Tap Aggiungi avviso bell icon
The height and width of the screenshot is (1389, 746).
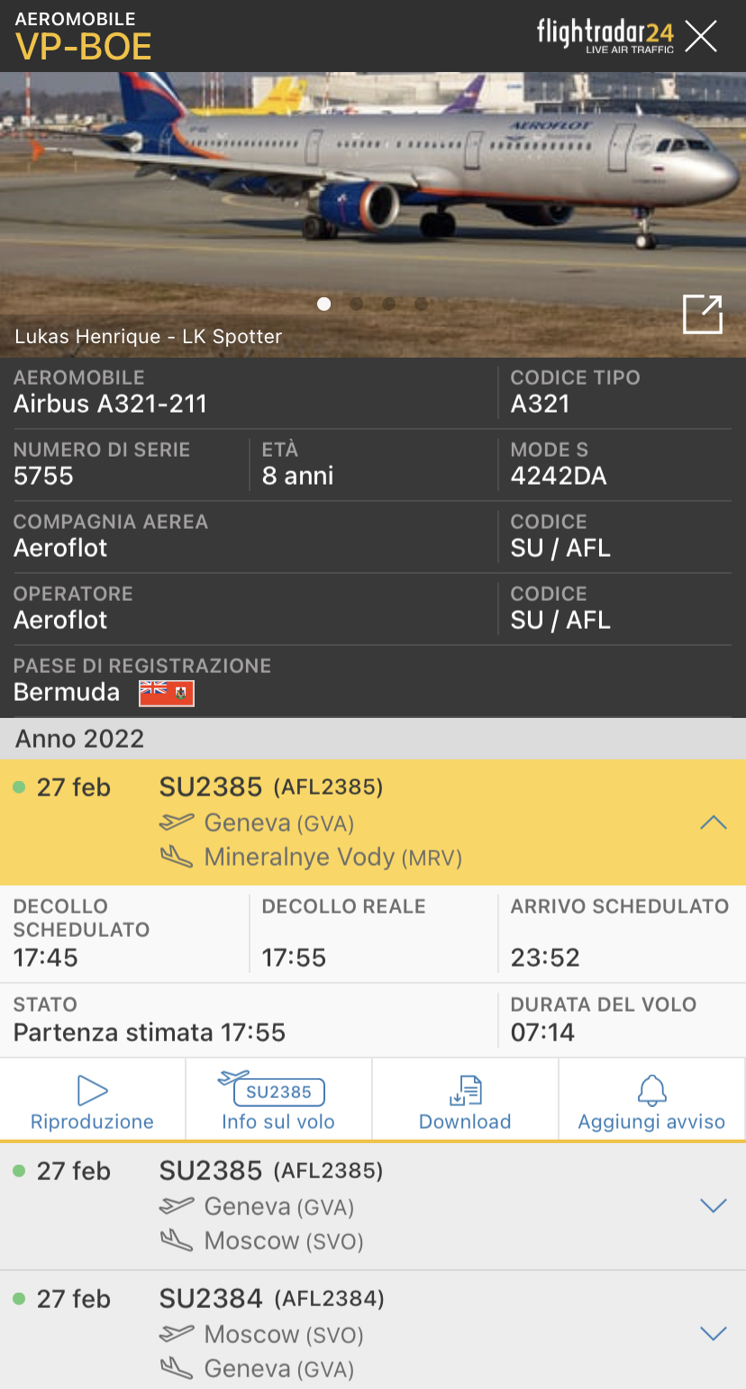pos(651,1091)
